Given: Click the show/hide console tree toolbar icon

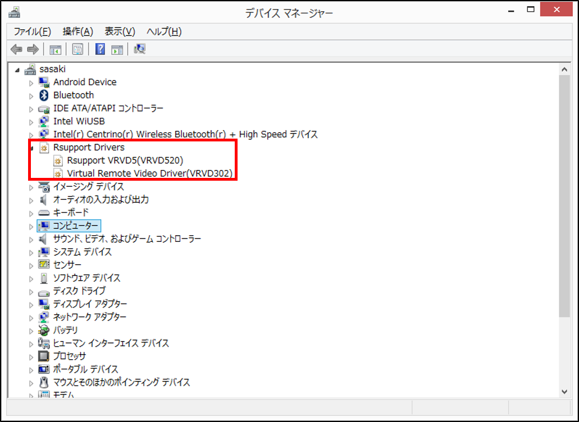Looking at the screenshot, I should tap(56, 49).
